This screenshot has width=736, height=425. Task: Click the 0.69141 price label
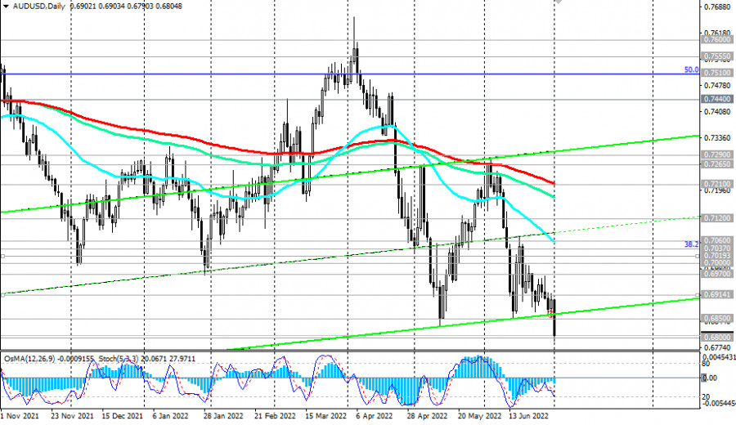(x=716, y=293)
